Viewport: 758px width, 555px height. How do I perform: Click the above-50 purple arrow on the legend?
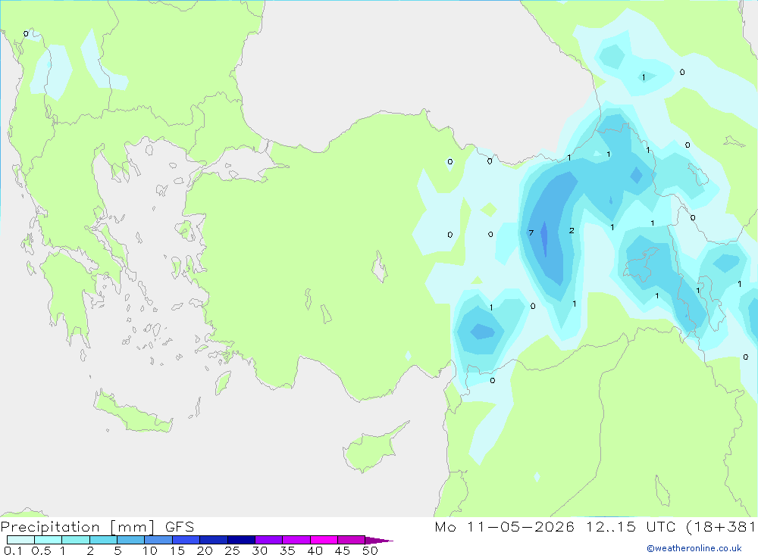coord(378,540)
